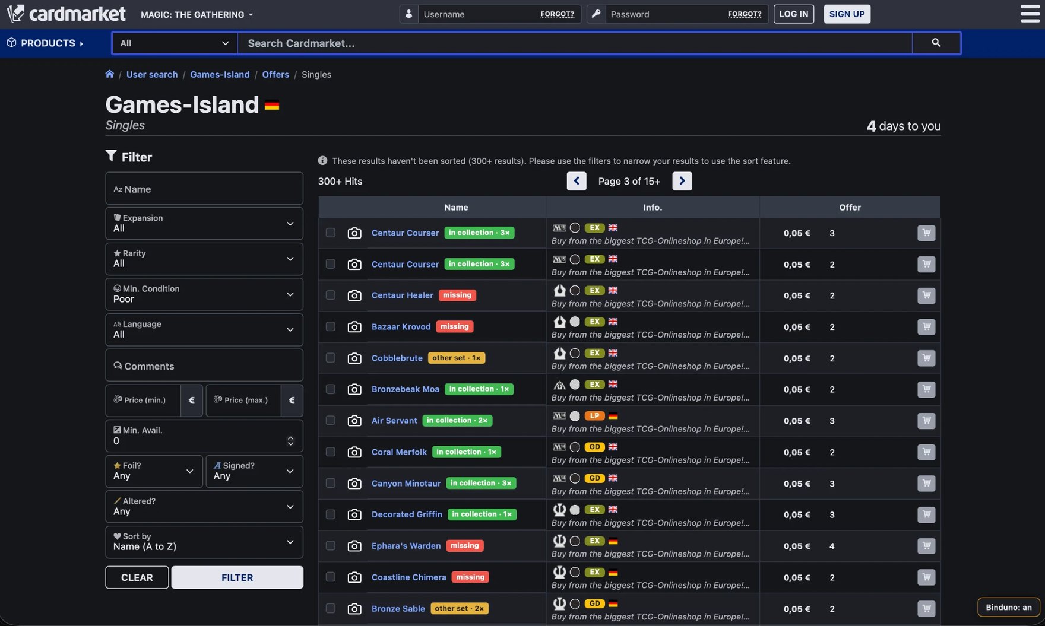Tick the Centaur Healer row checkbox
This screenshot has width=1045, height=626.
coord(331,295)
